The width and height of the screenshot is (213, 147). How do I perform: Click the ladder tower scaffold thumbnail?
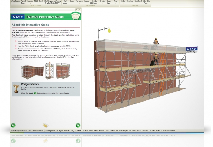[49, 71]
